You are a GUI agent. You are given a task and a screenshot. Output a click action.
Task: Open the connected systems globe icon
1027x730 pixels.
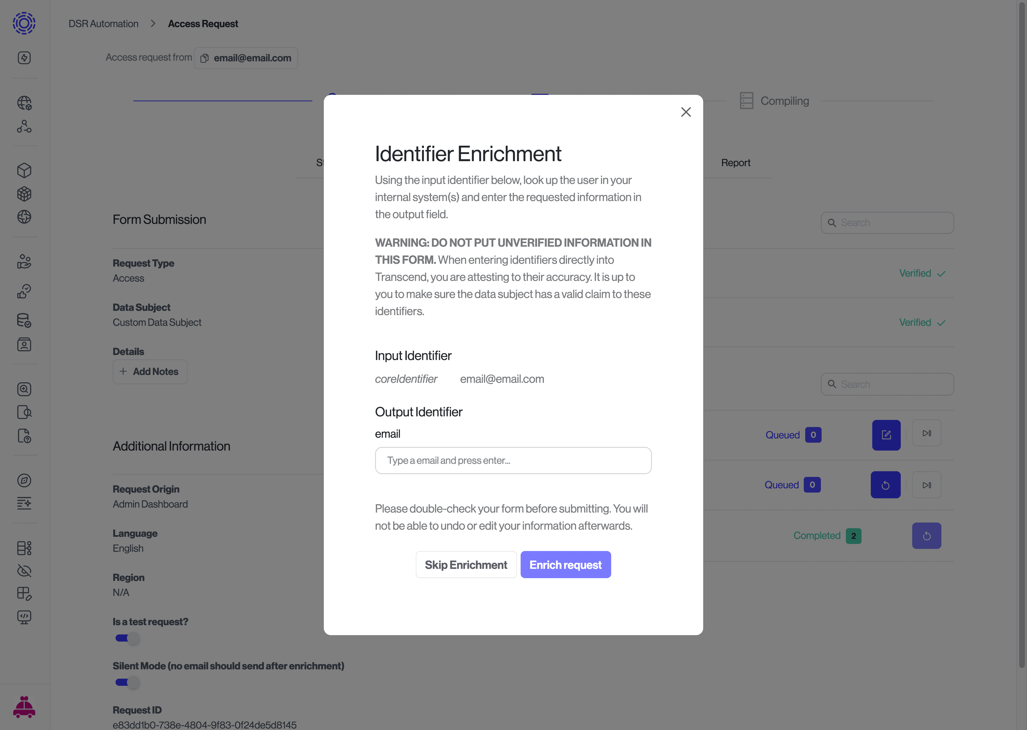(24, 217)
